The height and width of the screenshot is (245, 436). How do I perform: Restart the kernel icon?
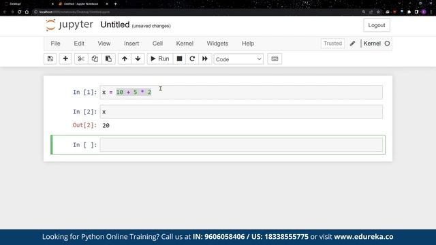point(192,59)
